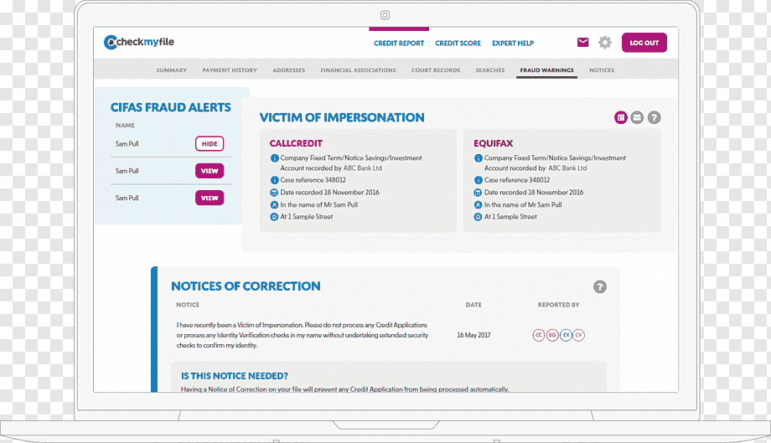Switch to Addresses tab
The width and height of the screenshot is (771, 443).
pyautogui.click(x=288, y=70)
